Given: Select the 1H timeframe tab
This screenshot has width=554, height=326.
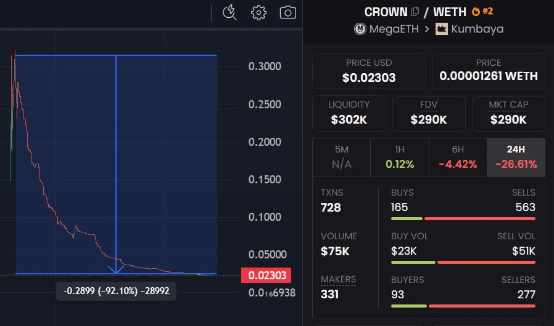Looking at the screenshot, I should [399, 157].
